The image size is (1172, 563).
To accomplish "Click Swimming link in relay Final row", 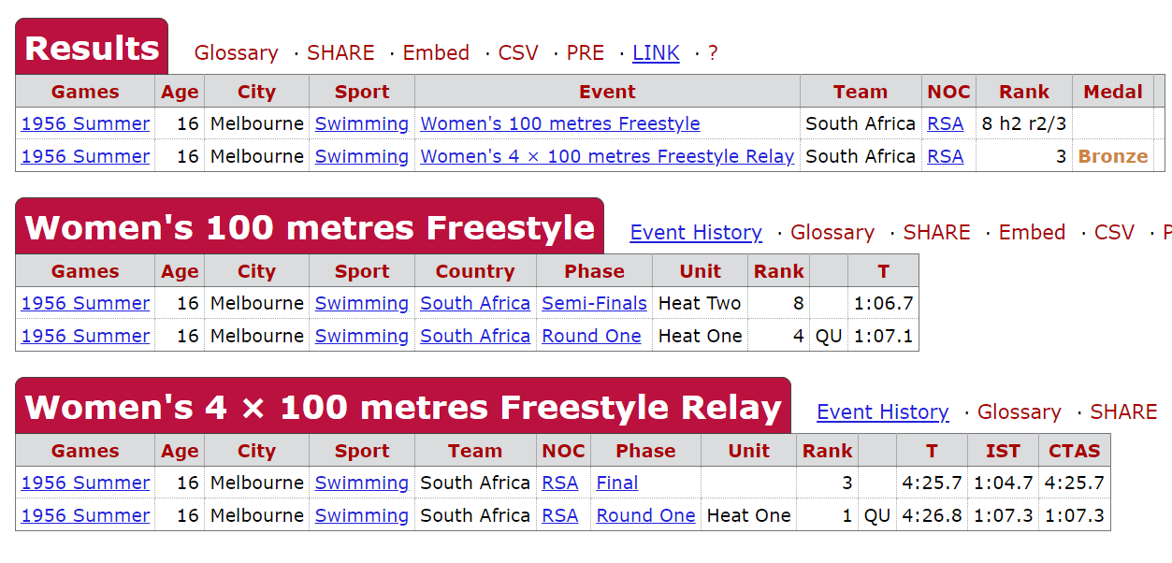I will pyautogui.click(x=361, y=483).
